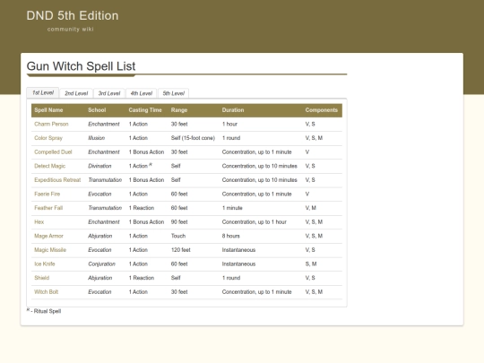Open the Witch Bolt spell link

(47, 291)
